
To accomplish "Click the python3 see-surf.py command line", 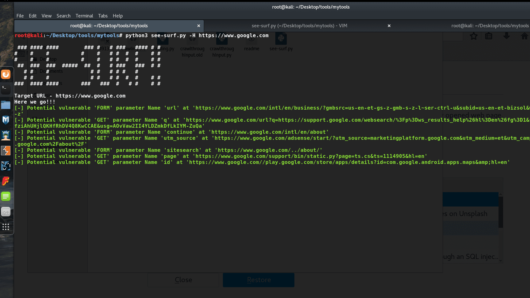I will pos(141,36).
